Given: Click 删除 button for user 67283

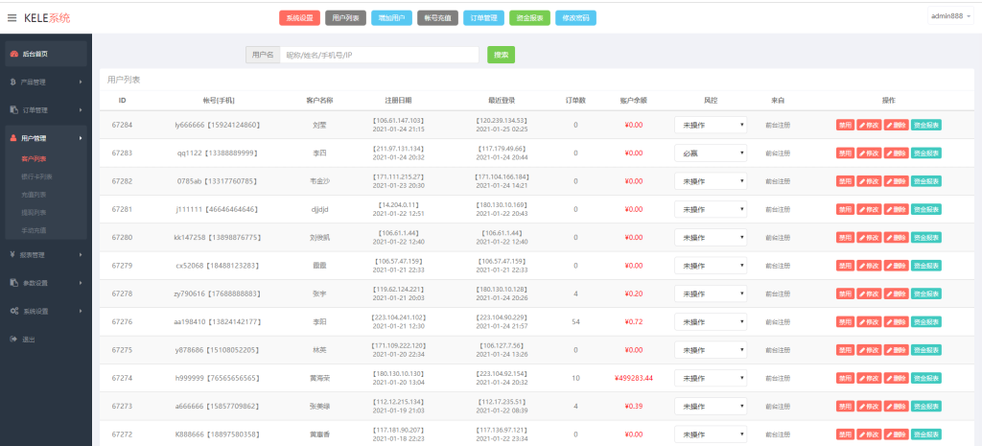Looking at the screenshot, I should [896, 153].
